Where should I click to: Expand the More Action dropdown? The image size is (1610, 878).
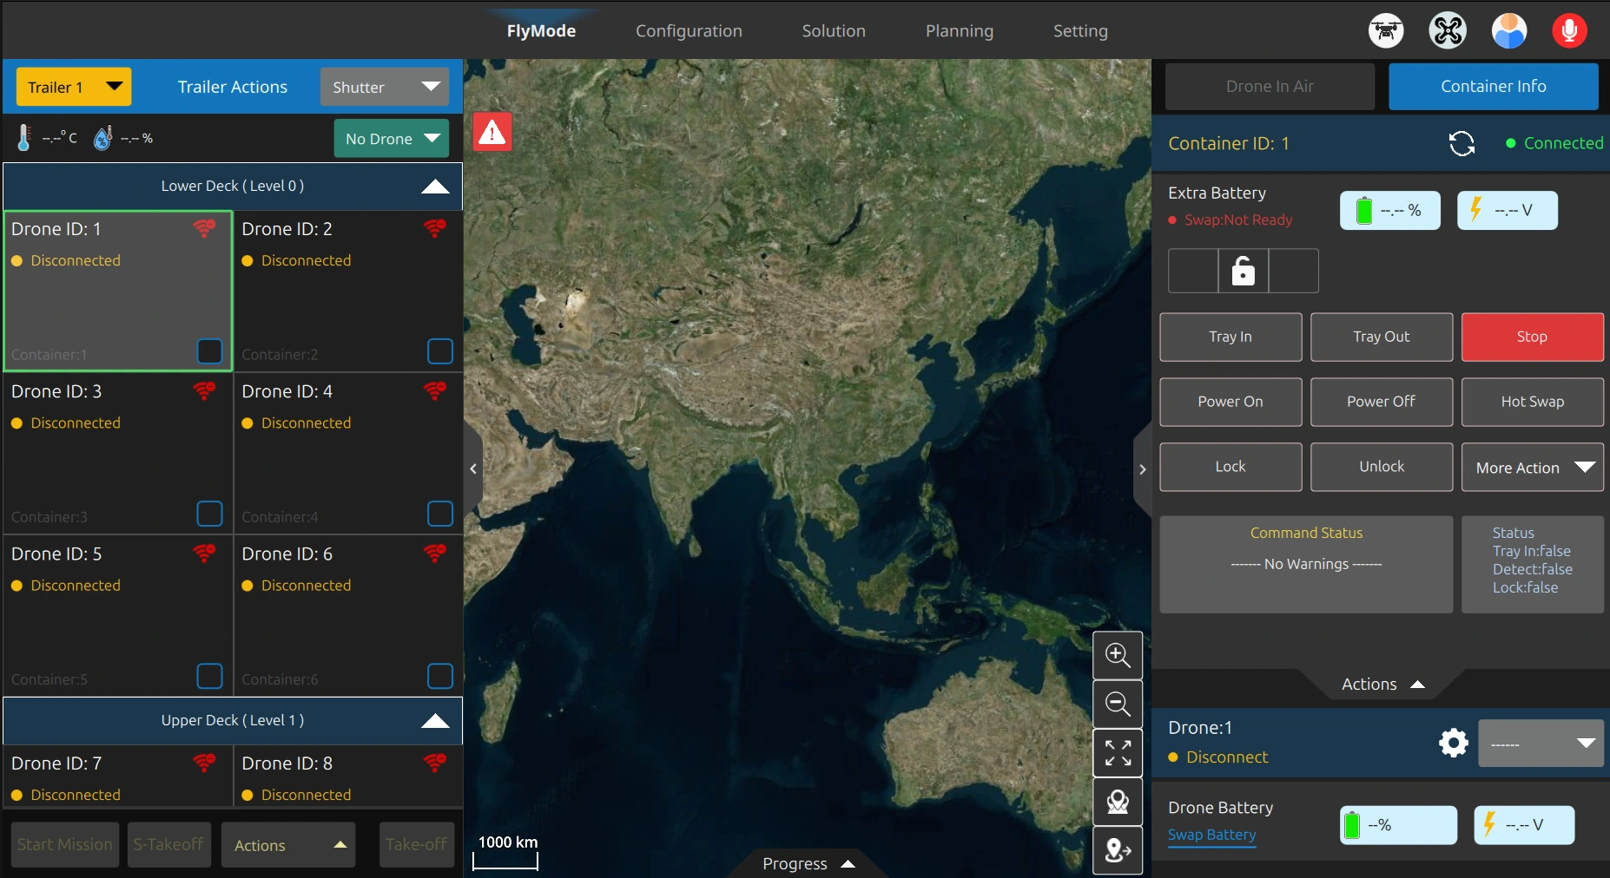coord(1532,468)
